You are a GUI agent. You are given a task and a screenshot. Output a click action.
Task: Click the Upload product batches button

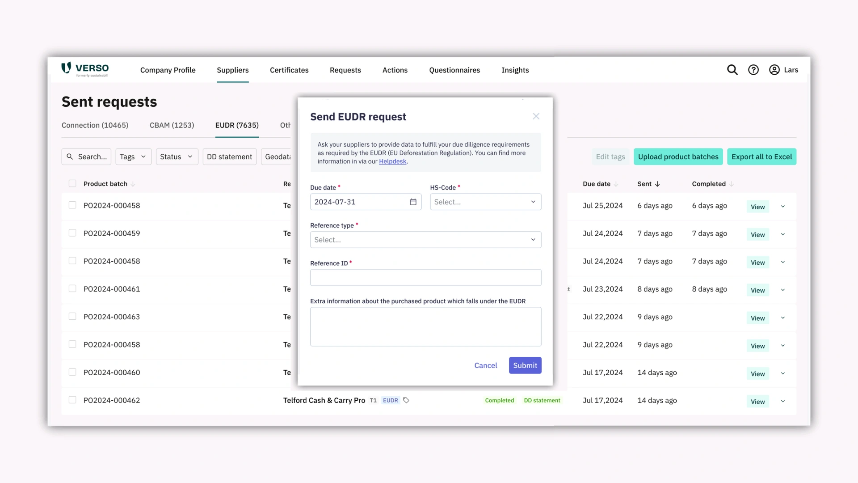coord(678,156)
